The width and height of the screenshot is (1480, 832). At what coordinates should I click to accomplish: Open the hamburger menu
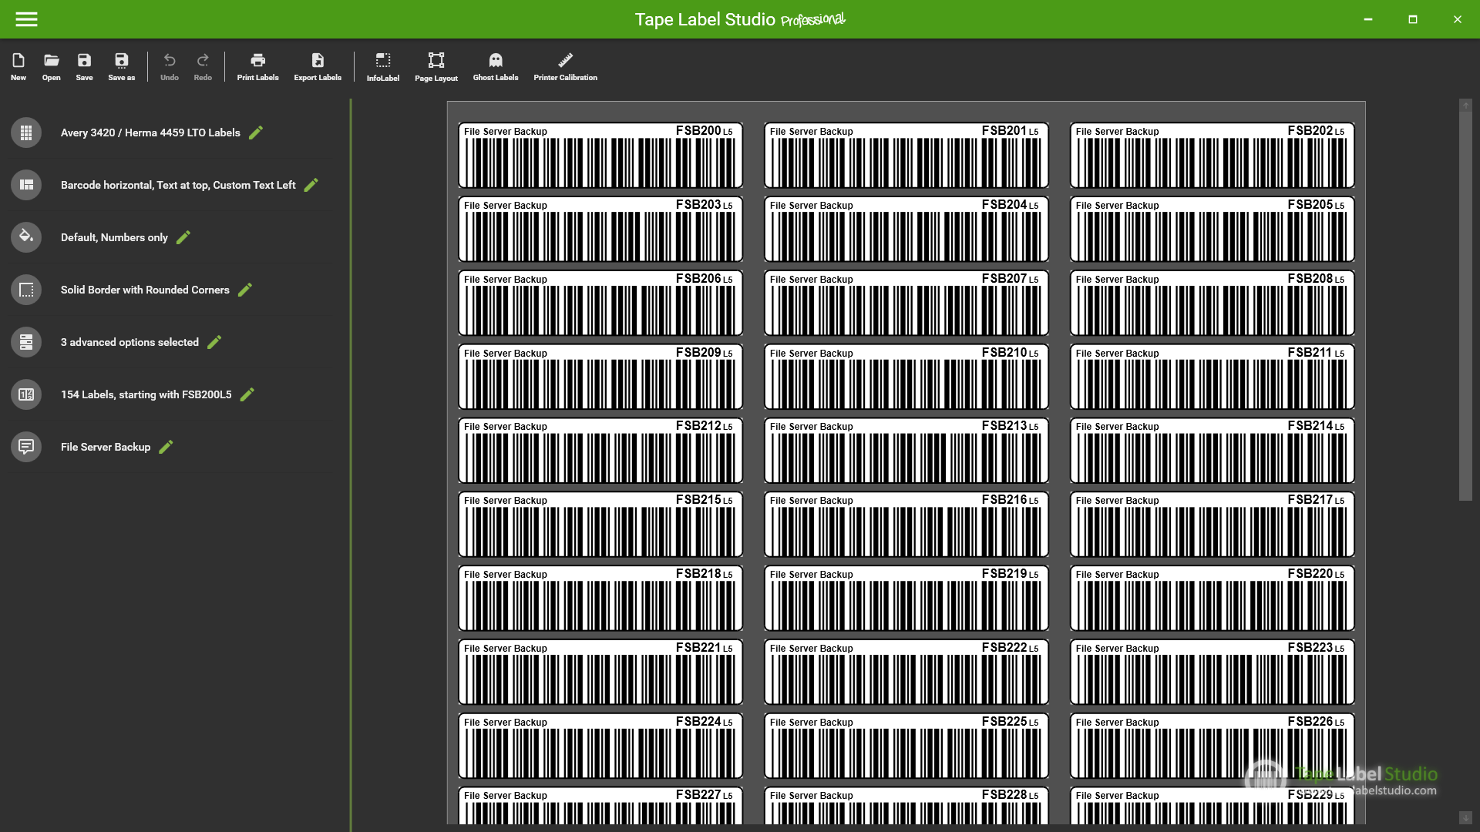26,19
